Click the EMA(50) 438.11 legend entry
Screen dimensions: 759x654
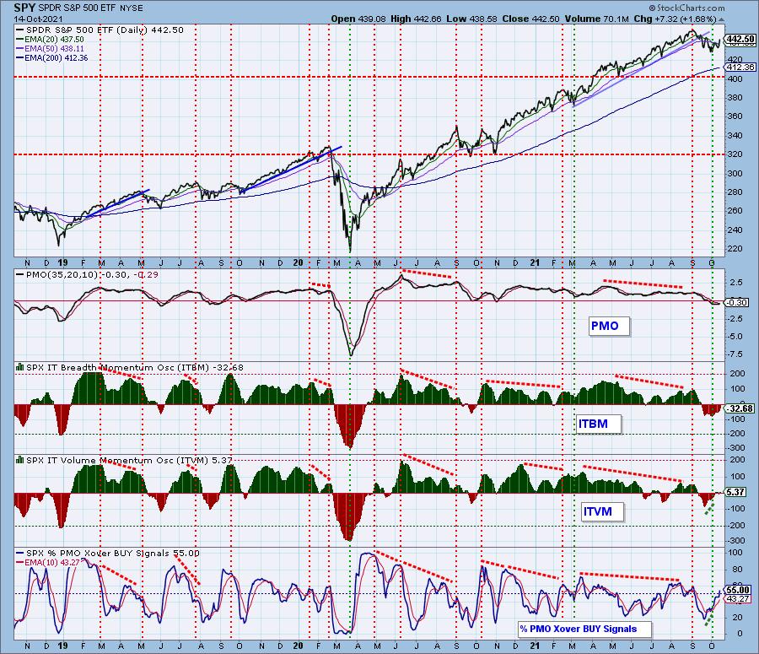coord(50,48)
